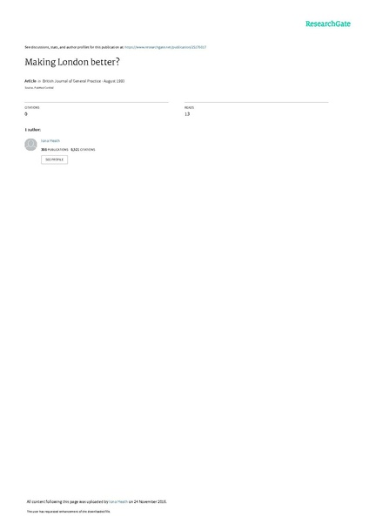Click the "See discussions, stats, and author profiles" text
This screenshot has height=523, width=369.
tap(74, 47)
